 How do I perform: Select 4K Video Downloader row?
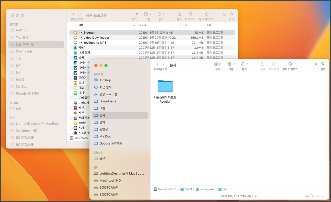coord(152,38)
